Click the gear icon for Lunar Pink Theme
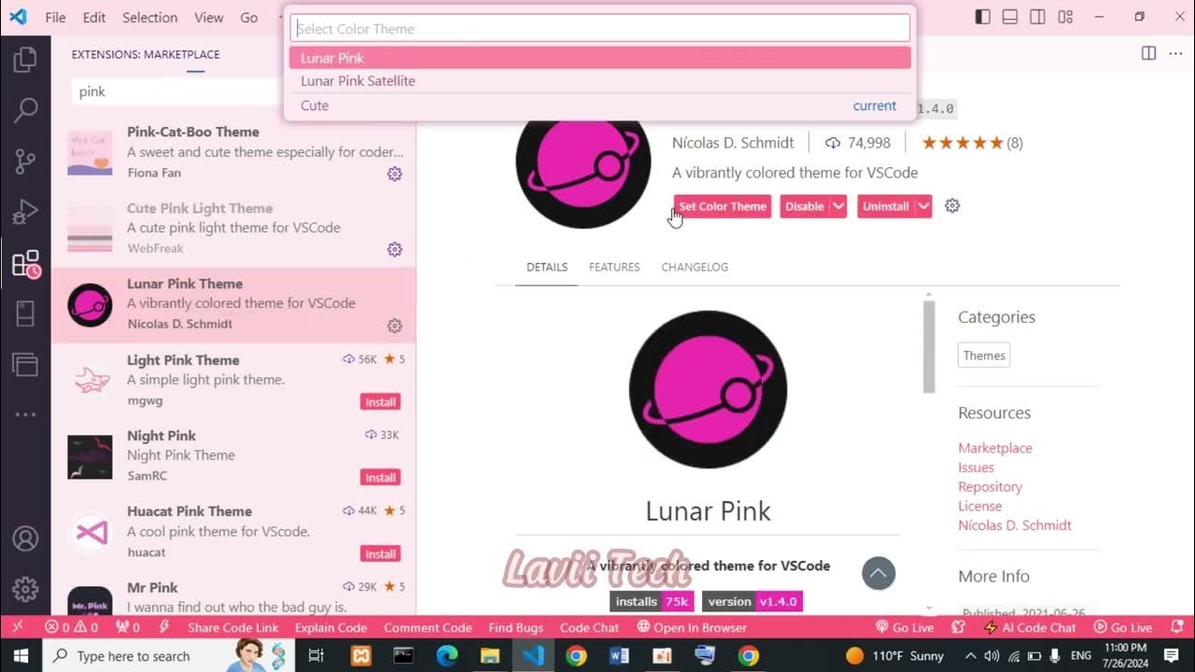Viewport: 1195px width, 672px height. tap(394, 326)
